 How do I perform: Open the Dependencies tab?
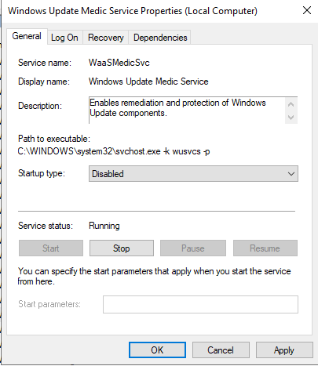(x=160, y=38)
